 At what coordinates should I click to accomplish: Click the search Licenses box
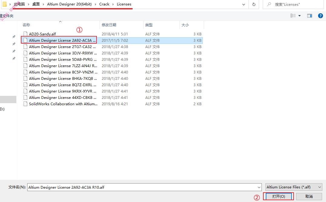[x=293, y=4]
